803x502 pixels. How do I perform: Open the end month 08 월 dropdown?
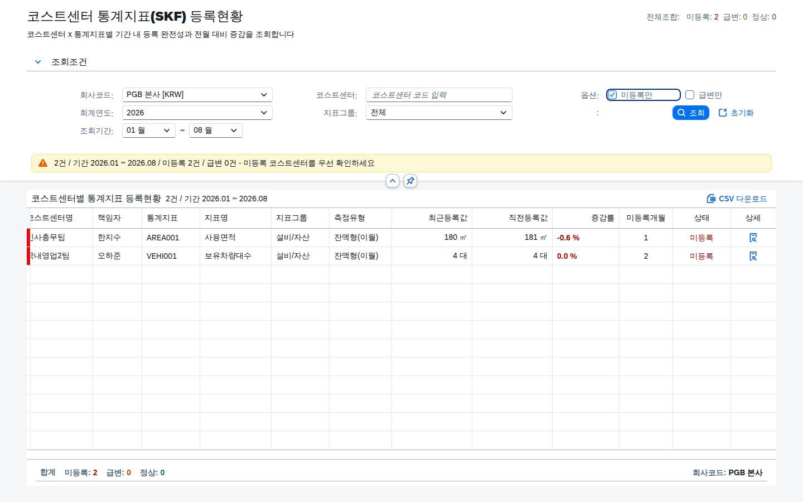215,131
